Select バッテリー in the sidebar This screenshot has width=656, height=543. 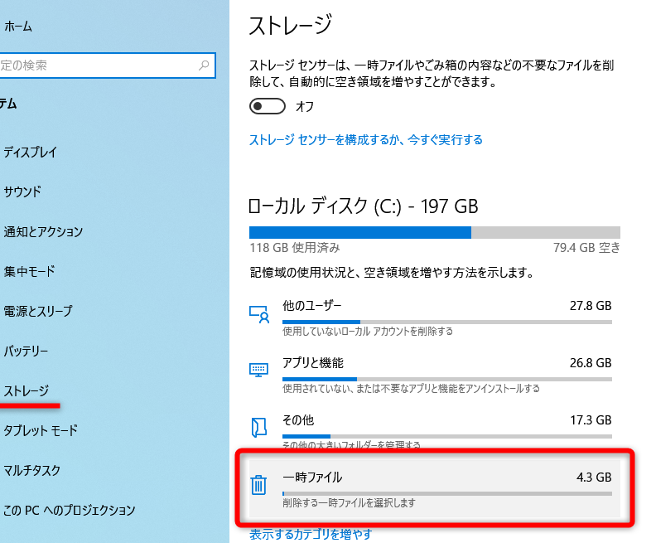26,351
